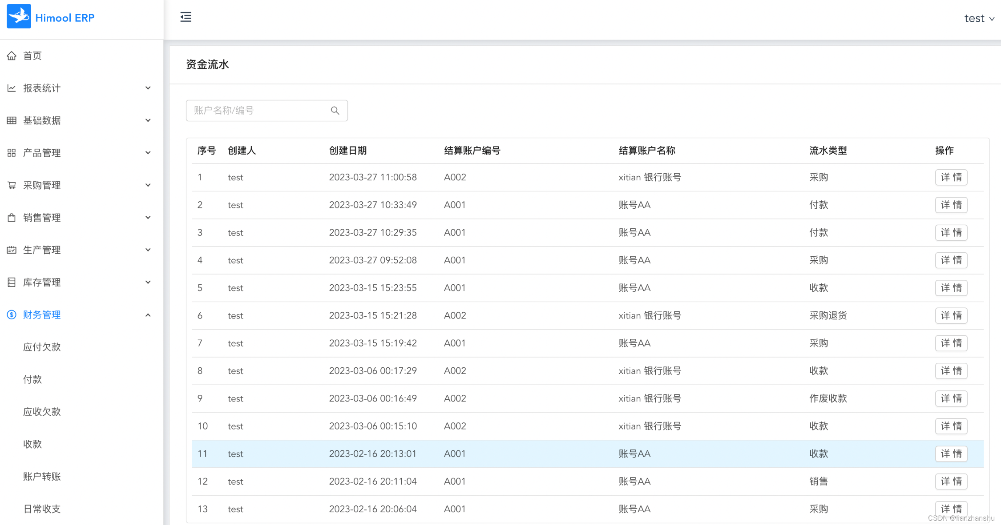
Task: Collapse the 财务管理 chevron
Action: coord(148,315)
